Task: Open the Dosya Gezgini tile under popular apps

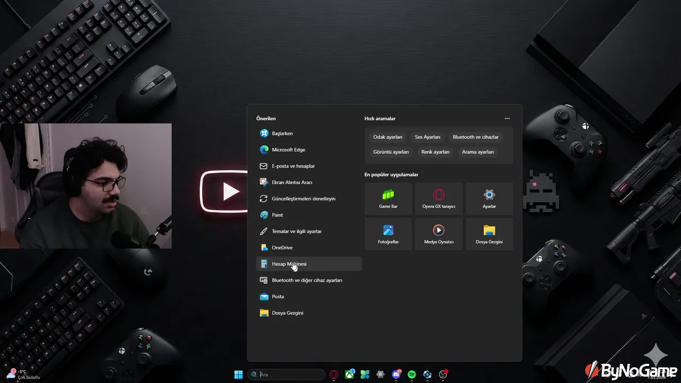Action: click(489, 234)
